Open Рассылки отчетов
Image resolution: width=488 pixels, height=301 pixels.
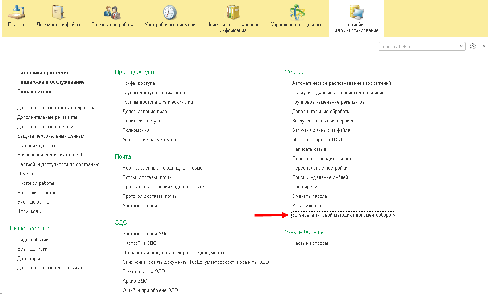click(x=37, y=193)
